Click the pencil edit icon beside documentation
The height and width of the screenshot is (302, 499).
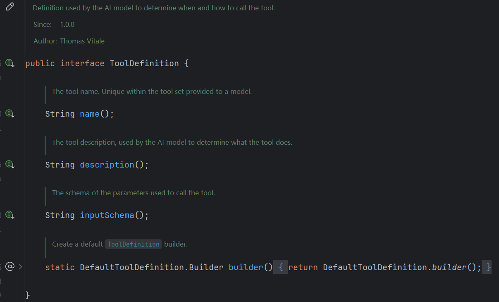pyautogui.click(x=10, y=7)
